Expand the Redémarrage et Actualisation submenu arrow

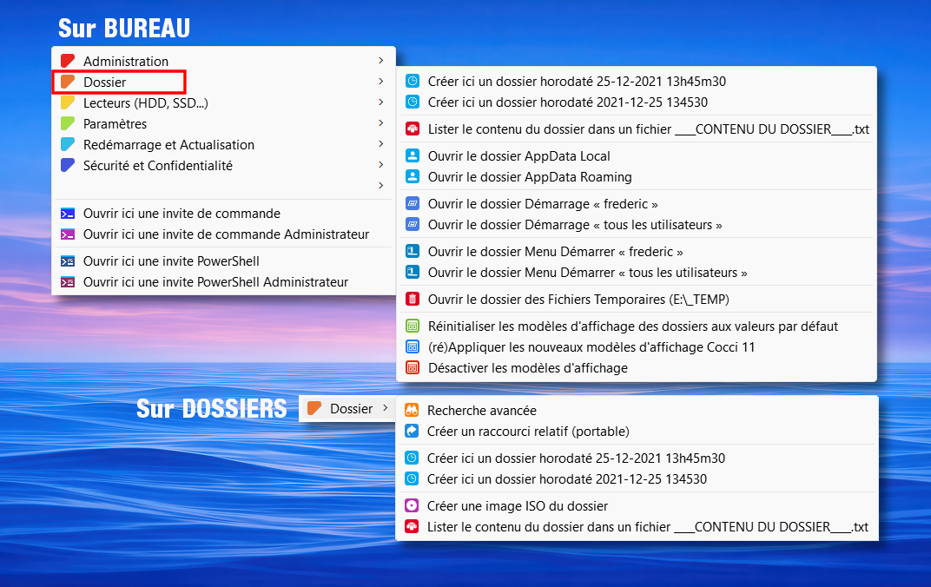point(381,144)
